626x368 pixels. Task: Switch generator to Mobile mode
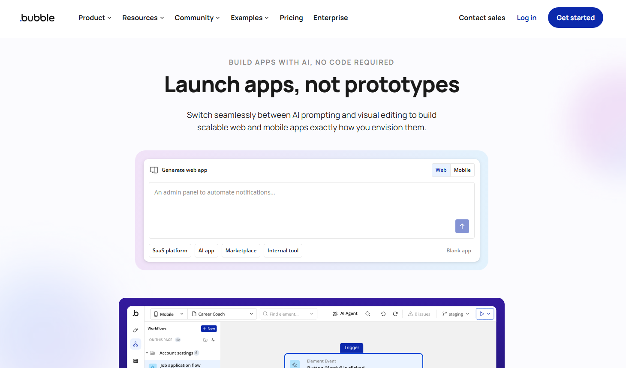[462, 170]
